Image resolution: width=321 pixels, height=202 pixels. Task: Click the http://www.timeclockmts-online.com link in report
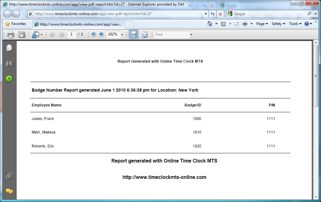[164, 177]
